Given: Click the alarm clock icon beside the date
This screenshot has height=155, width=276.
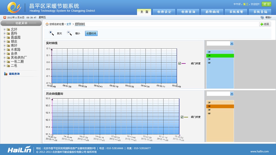Looking at the screenshot, I should (x=5, y=17).
